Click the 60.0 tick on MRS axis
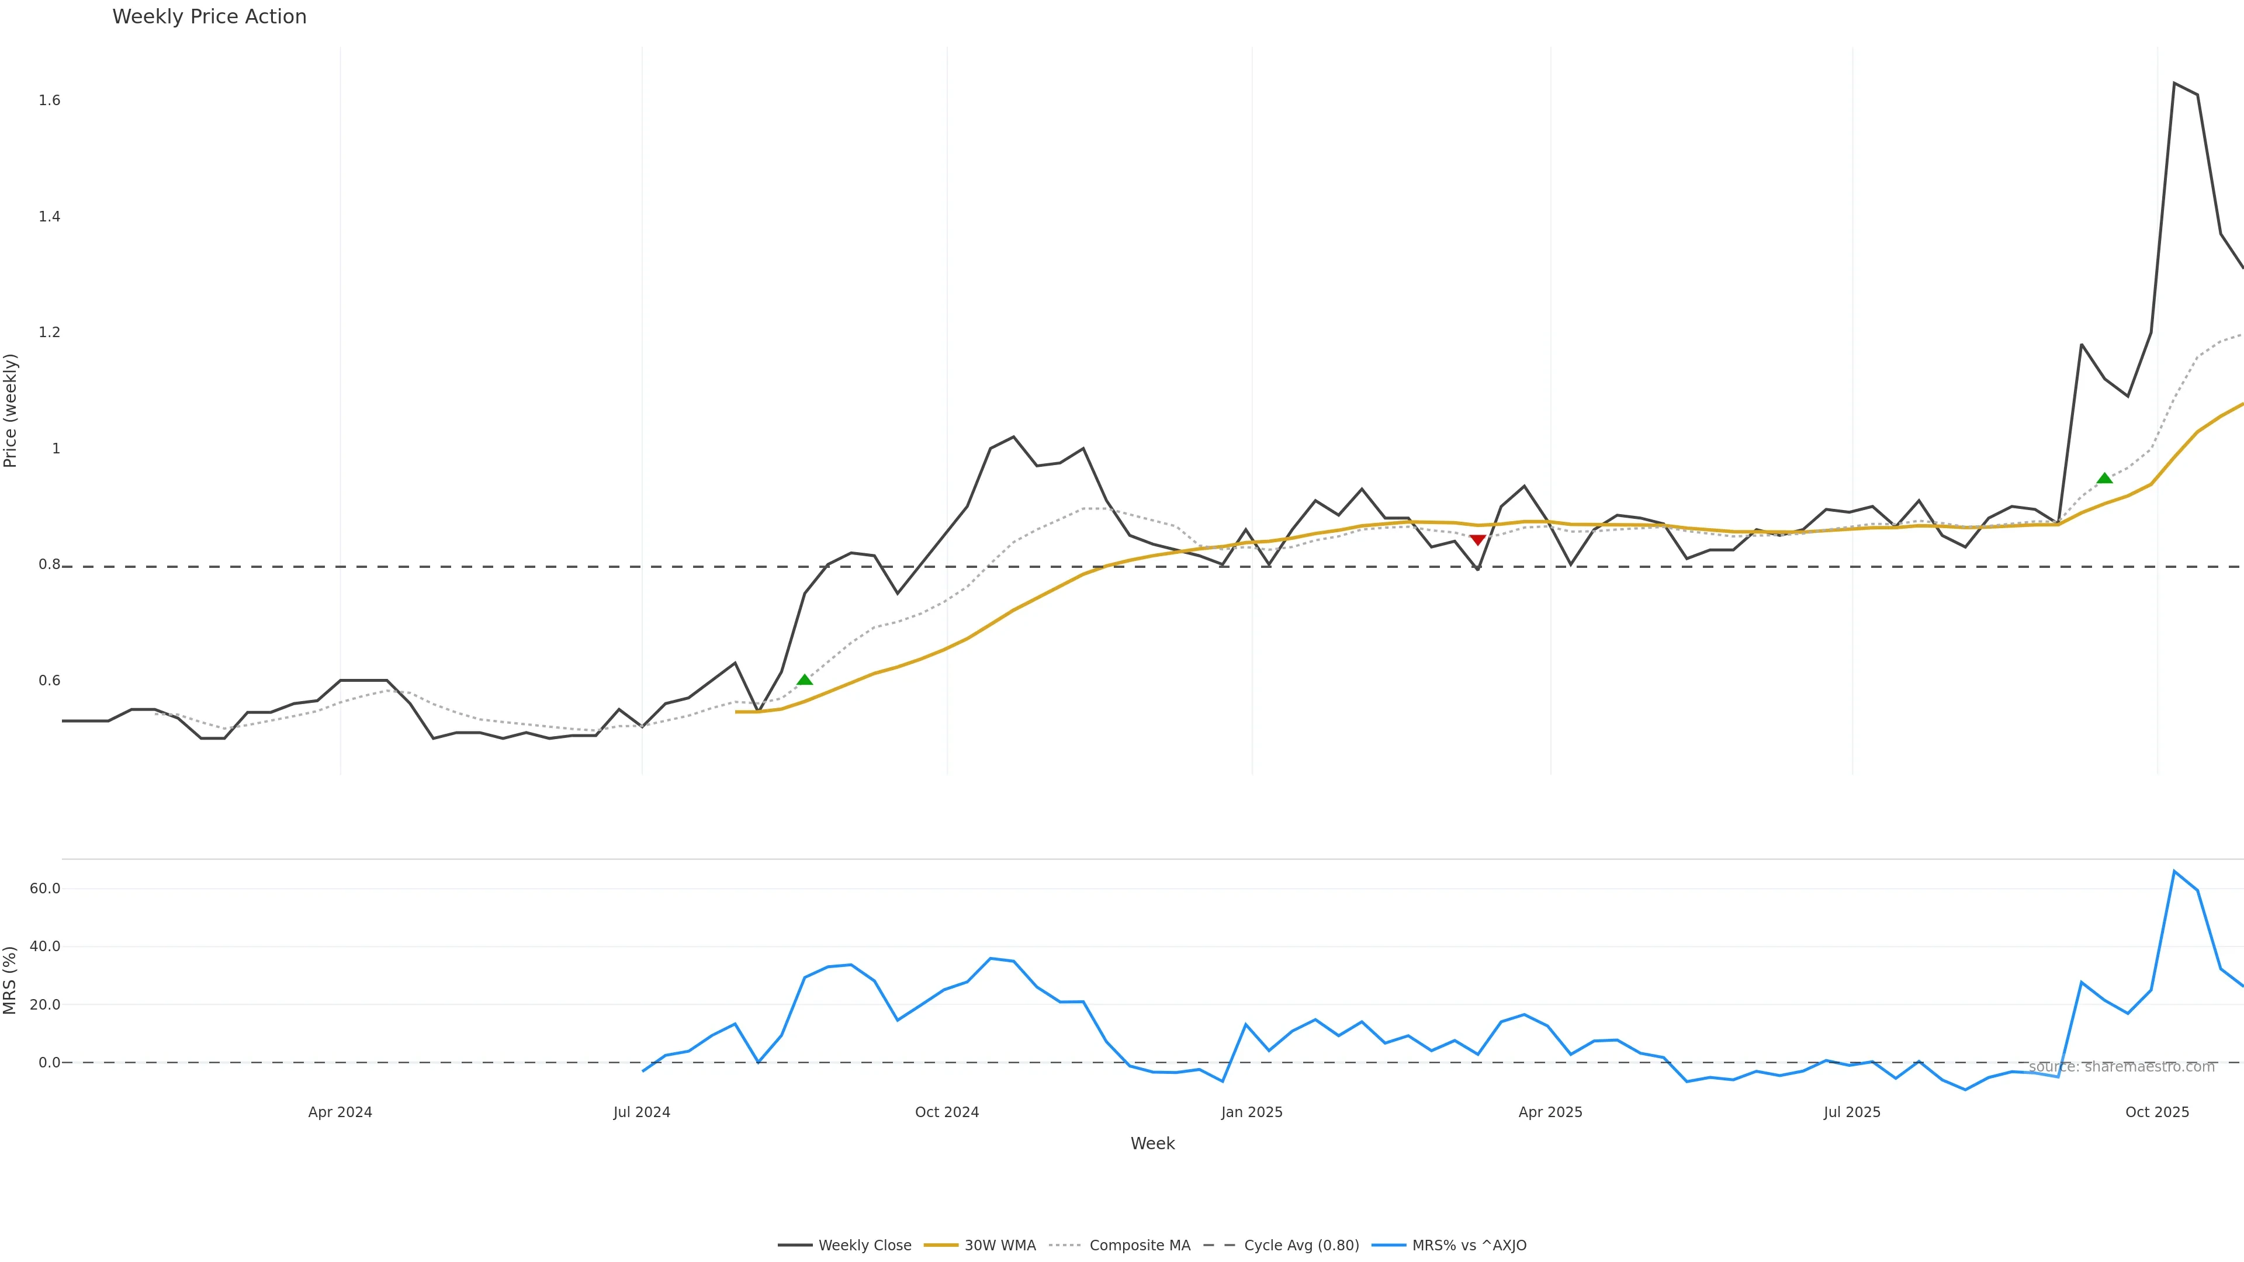The height and width of the screenshot is (1262, 2244). click(46, 888)
